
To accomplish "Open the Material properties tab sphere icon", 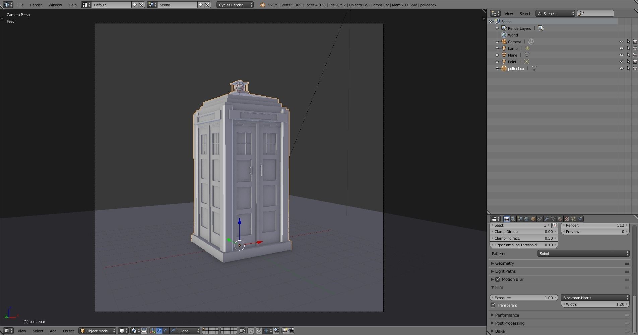I will [560, 219].
